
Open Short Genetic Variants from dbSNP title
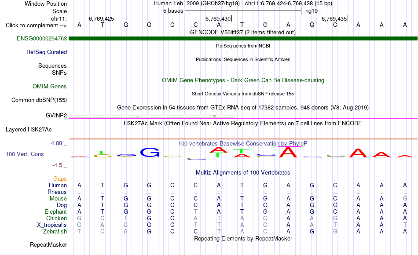[243, 94]
